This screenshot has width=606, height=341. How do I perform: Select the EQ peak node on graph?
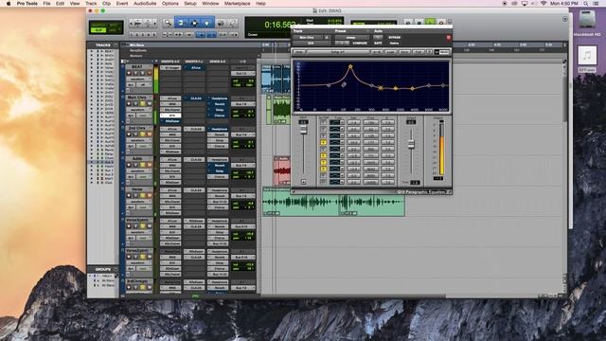[350, 66]
